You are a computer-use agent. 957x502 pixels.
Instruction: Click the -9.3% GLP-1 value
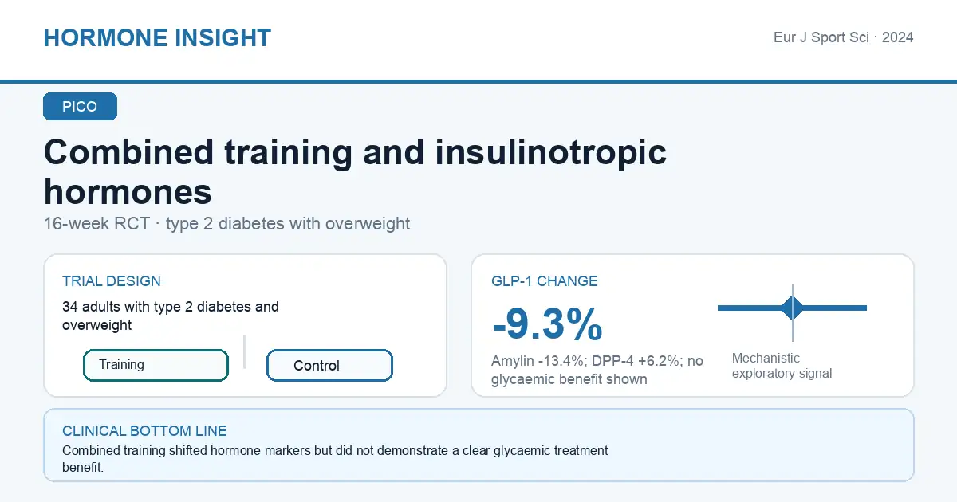[x=547, y=324]
